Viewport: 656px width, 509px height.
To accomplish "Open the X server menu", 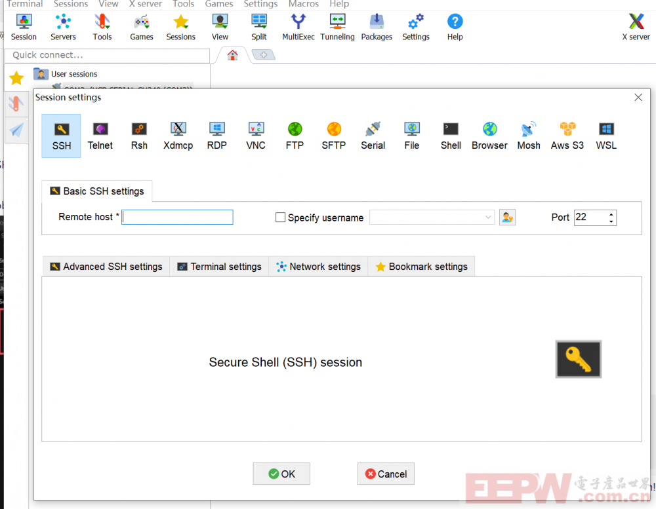I will coord(145,4).
